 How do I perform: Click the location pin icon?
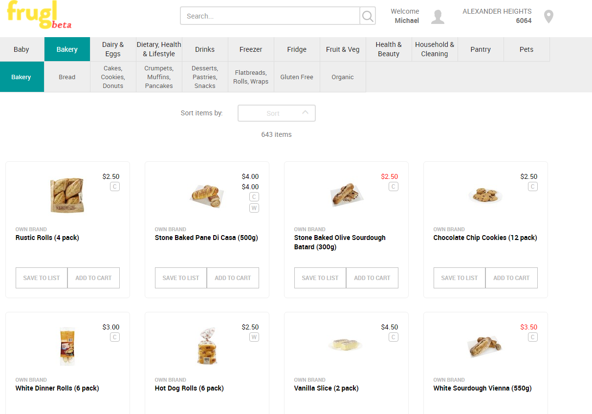coord(549,17)
